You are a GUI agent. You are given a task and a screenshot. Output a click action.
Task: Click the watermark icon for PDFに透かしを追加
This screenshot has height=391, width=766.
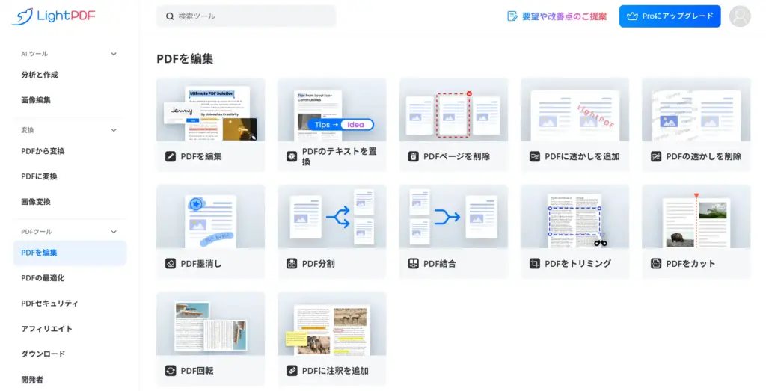click(534, 157)
